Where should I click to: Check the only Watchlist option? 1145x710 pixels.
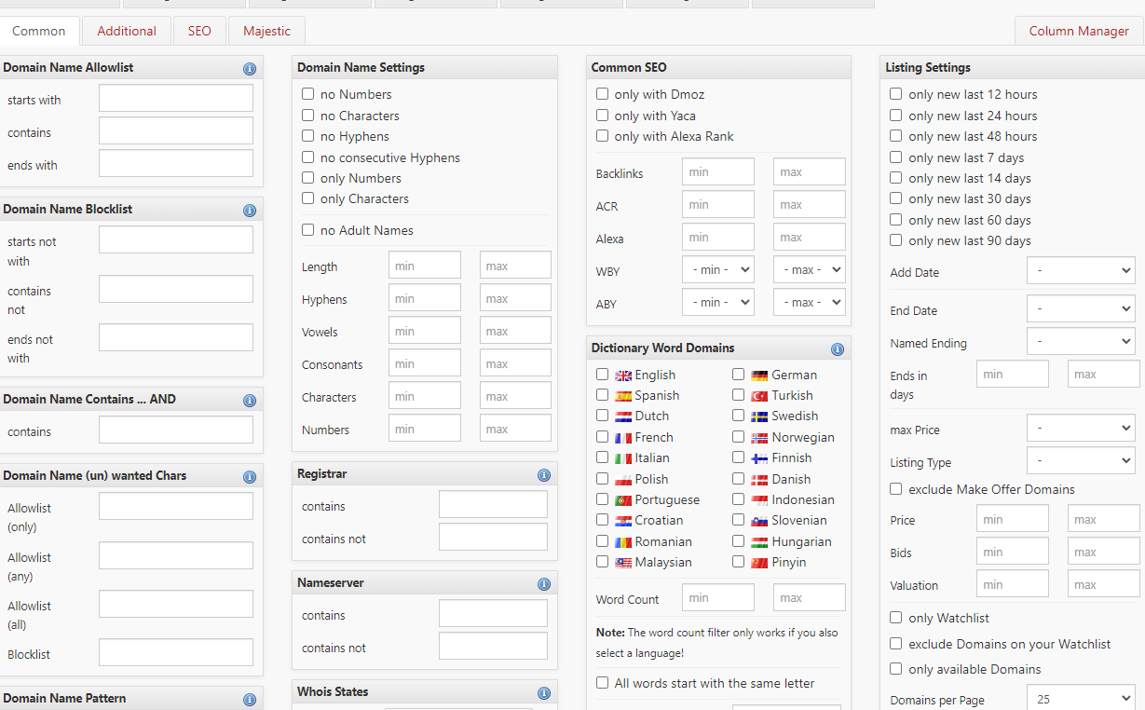pyautogui.click(x=896, y=618)
